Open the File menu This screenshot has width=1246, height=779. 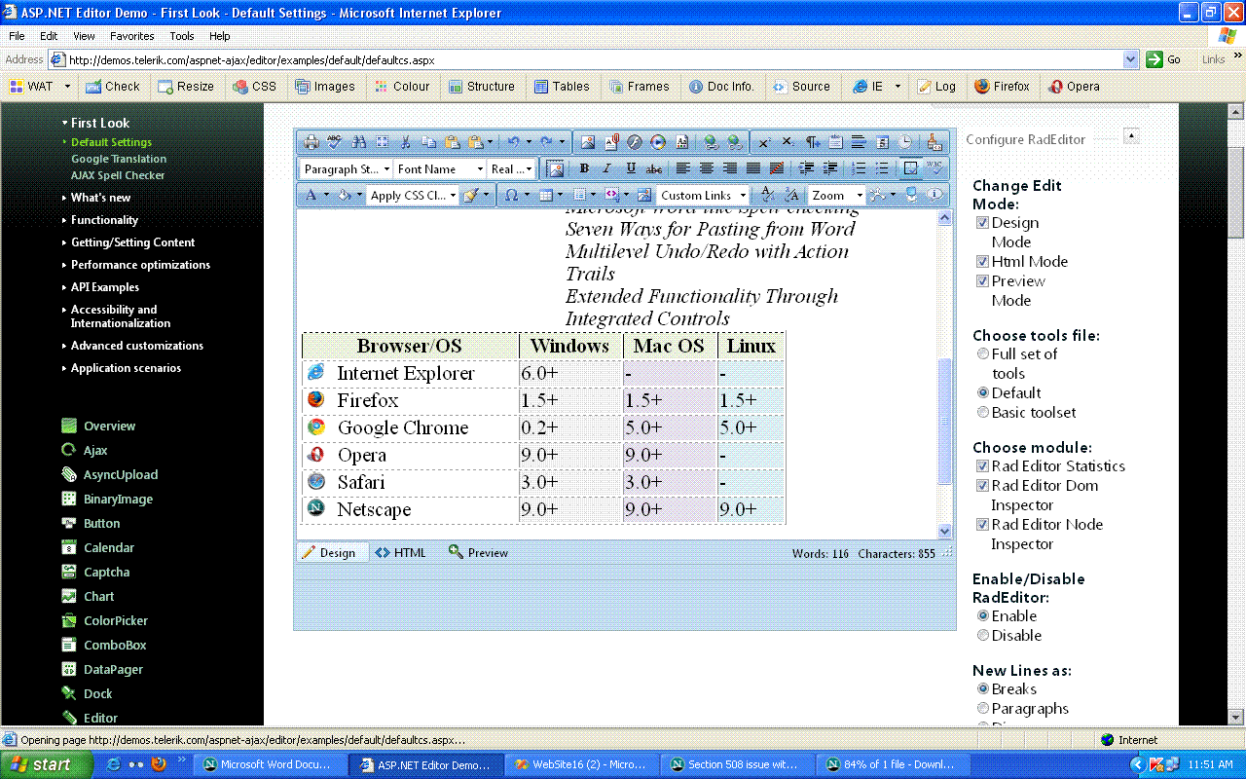(x=18, y=36)
